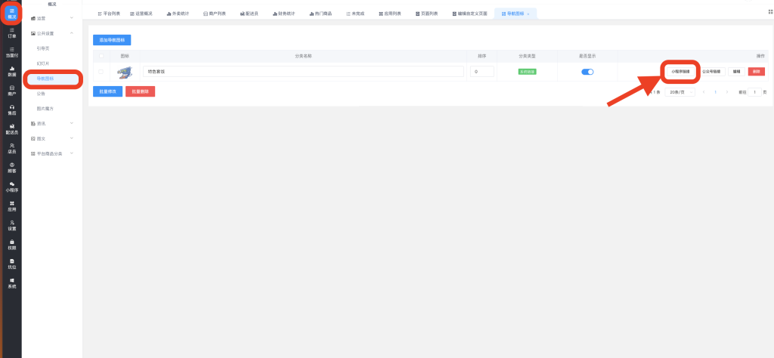Open 应用 (Apps) in the dark sidebar
774x358 pixels.
[11, 205]
